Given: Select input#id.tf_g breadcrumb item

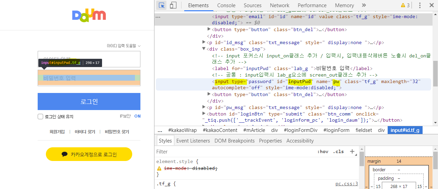Looking at the screenshot, I should (x=405, y=130).
